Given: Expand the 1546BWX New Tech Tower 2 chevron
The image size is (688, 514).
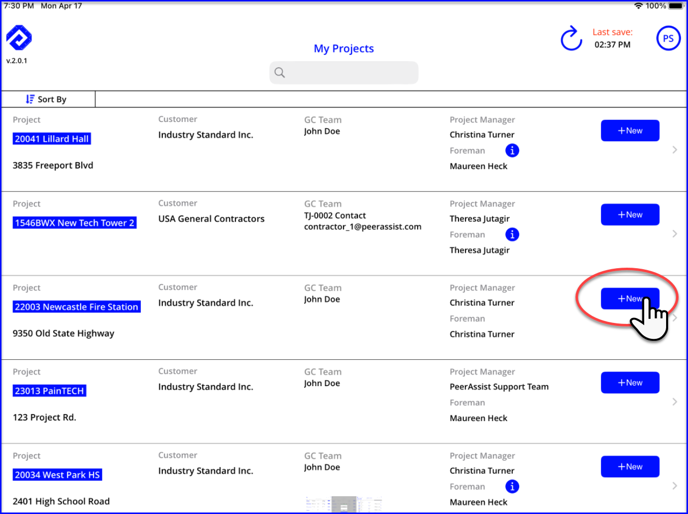Looking at the screenshot, I should [x=675, y=234].
